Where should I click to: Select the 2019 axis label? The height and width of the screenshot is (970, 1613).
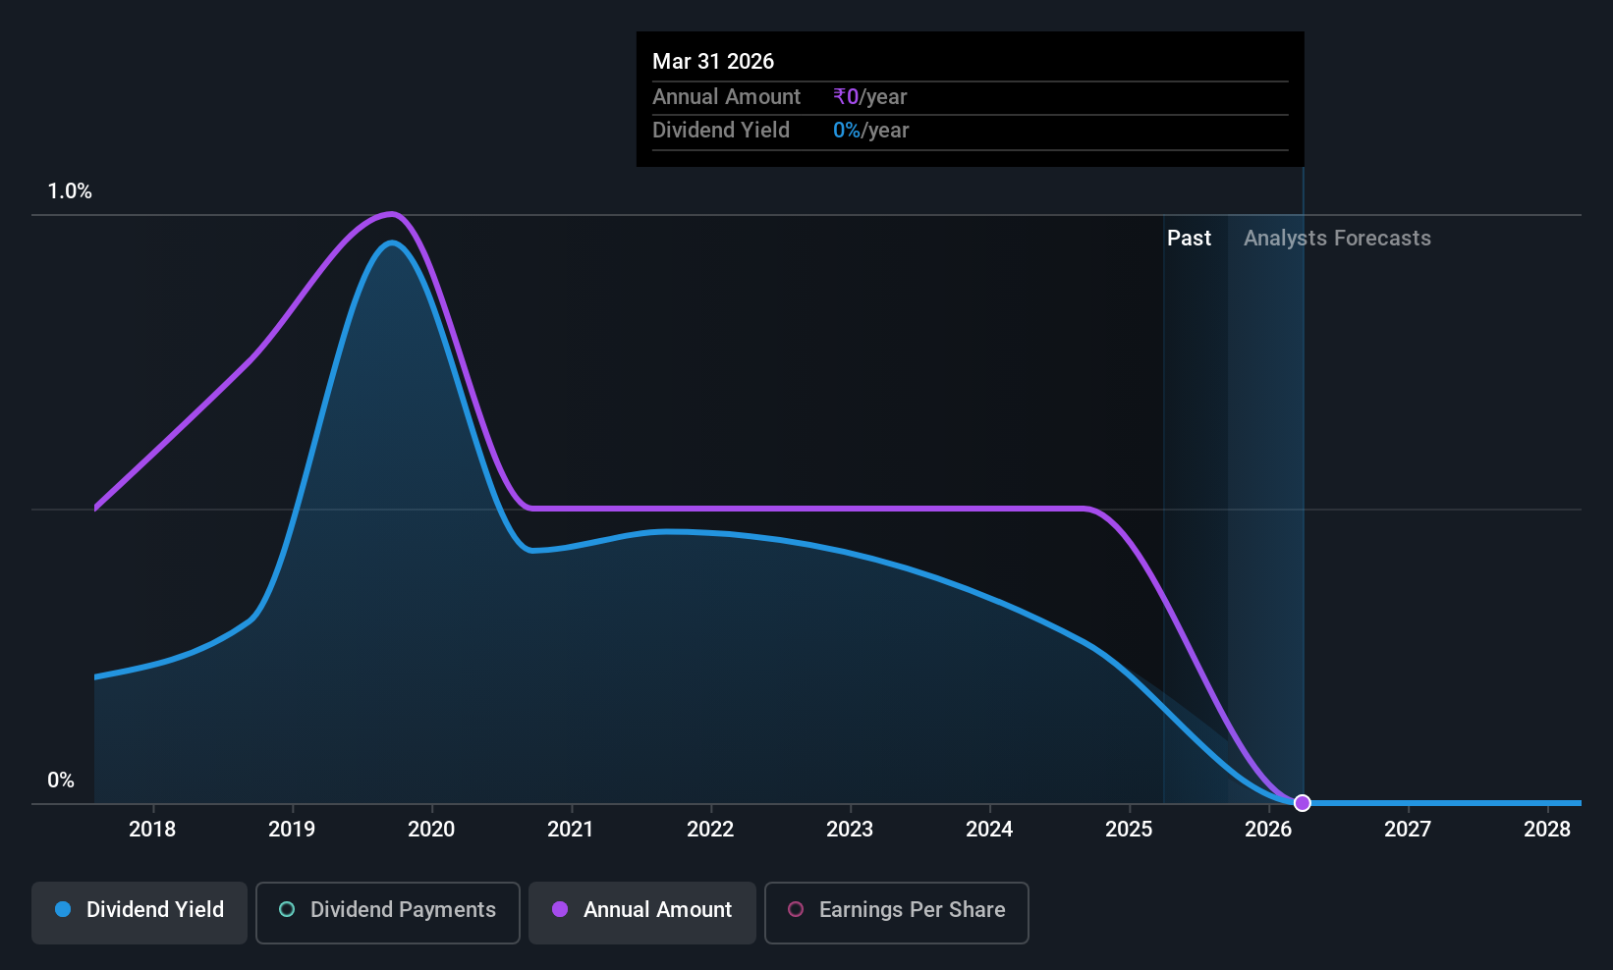[x=292, y=830]
